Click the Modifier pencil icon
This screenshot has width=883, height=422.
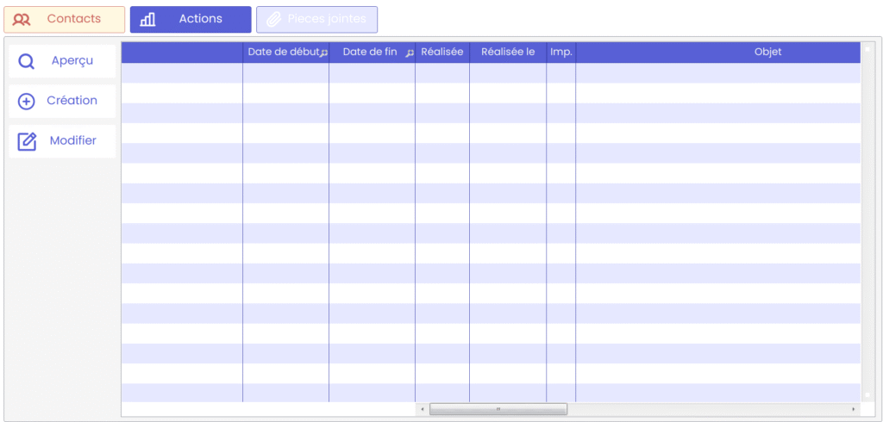[x=27, y=141]
